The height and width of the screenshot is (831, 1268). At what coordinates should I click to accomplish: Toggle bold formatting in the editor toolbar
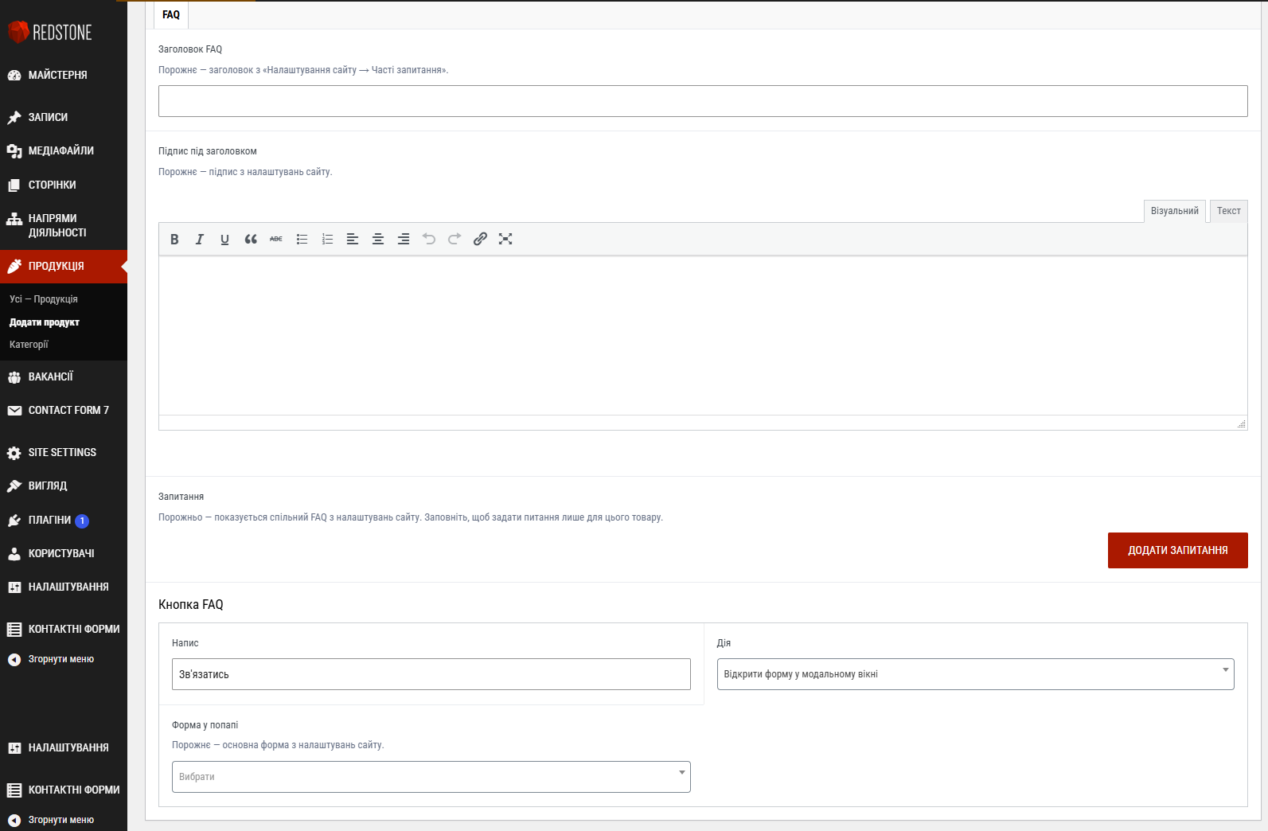(x=174, y=239)
